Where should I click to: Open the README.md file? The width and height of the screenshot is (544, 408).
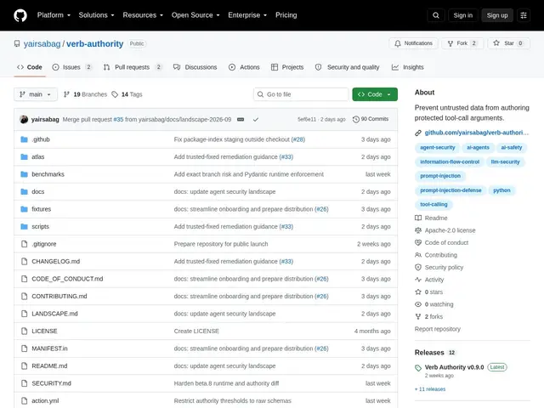click(49, 365)
